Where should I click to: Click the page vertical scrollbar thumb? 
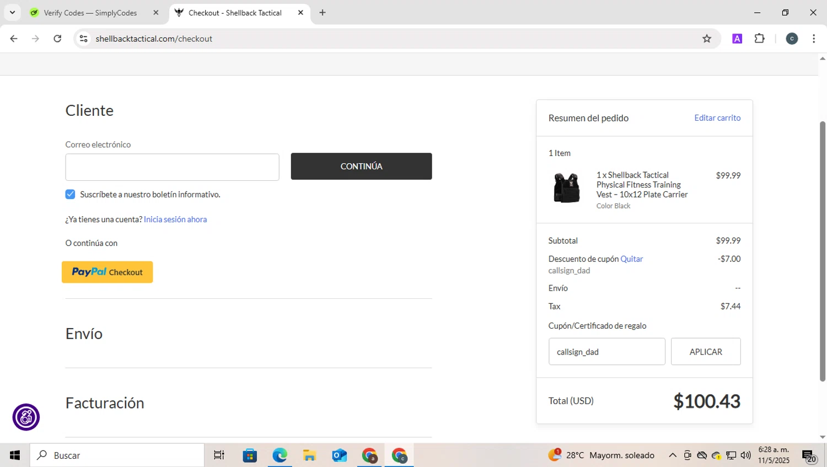[823, 251]
